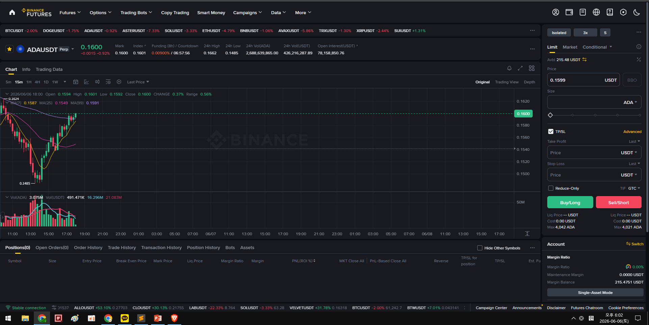Open Take Profit trigger Last dropdown
Viewport: 649px width, 325px height.
634,141
